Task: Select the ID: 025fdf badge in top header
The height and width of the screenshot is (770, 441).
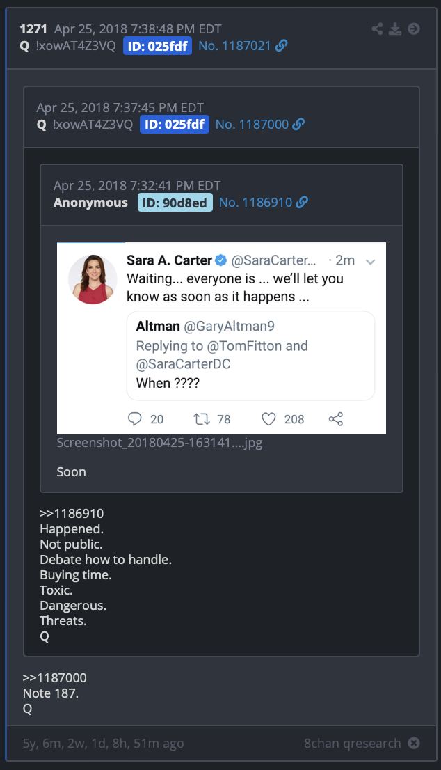Action: [x=157, y=46]
